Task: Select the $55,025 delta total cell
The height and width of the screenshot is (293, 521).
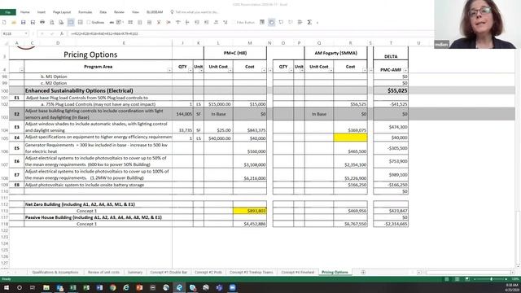Action: click(x=391, y=90)
